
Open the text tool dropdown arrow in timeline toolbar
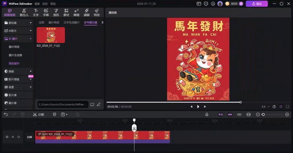(67, 114)
